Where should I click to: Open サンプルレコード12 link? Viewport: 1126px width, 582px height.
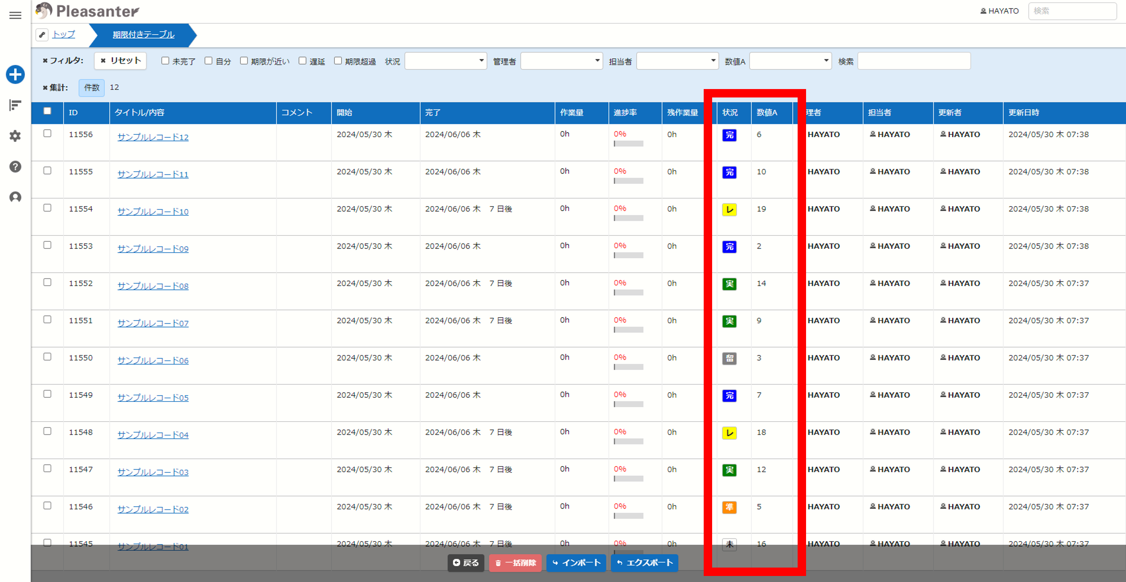pyautogui.click(x=153, y=137)
